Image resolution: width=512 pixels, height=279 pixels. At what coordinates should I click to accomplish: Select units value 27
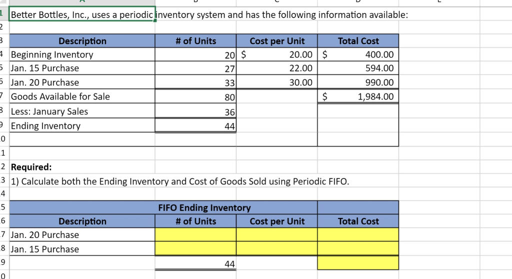pyautogui.click(x=195, y=68)
